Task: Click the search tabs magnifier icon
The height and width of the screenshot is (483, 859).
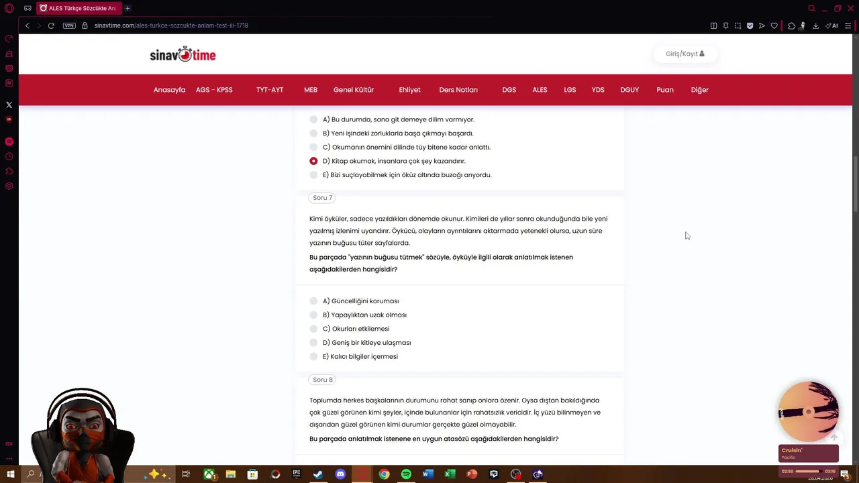Action: coord(811,8)
